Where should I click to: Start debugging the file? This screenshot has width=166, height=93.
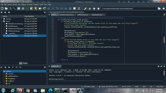click(x=49, y=9)
